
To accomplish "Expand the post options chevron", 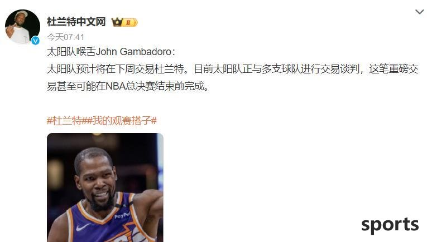I will 419,12.
